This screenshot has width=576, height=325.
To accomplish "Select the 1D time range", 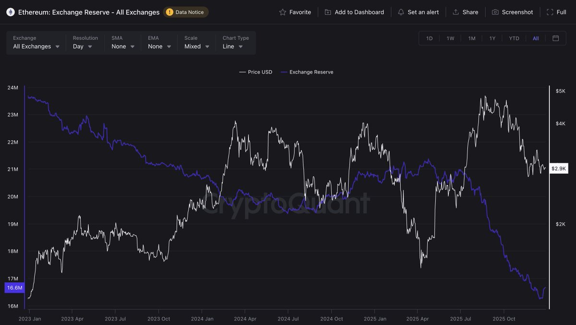I will [430, 38].
